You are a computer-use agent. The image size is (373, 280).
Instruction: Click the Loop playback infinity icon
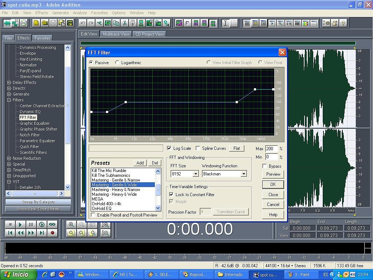pos(52,225)
